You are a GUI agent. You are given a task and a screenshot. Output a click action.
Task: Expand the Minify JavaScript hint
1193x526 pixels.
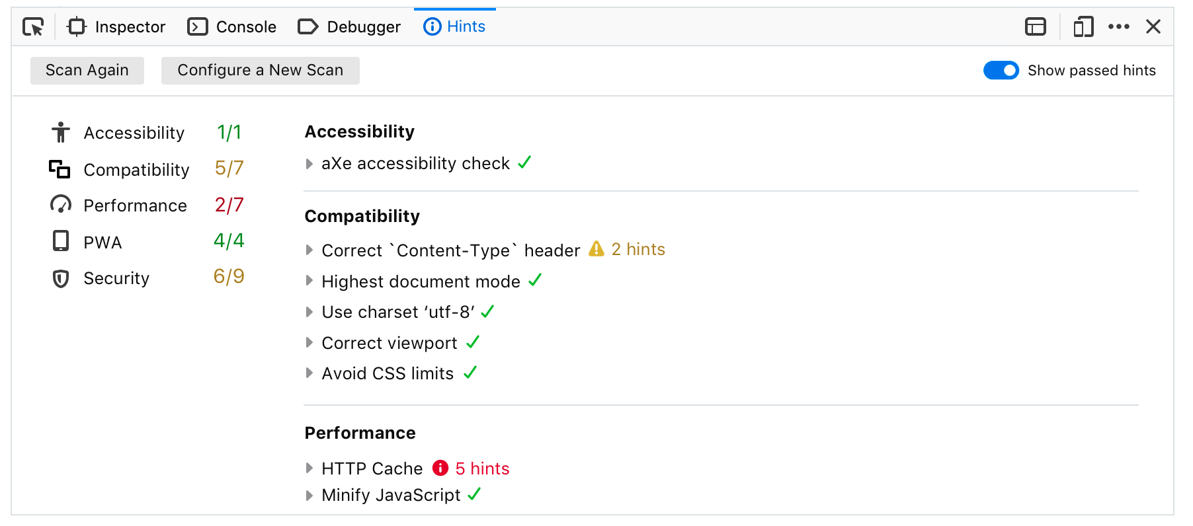(309, 496)
